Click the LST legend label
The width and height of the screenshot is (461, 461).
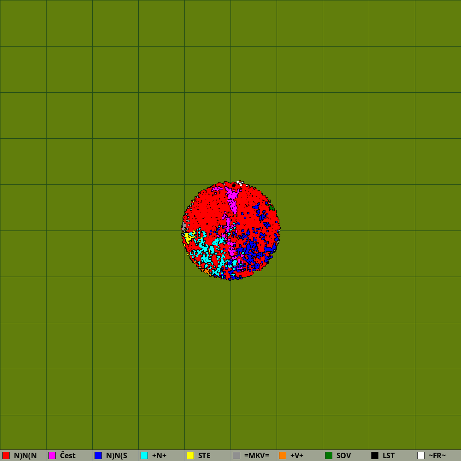pyautogui.click(x=389, y=455)
